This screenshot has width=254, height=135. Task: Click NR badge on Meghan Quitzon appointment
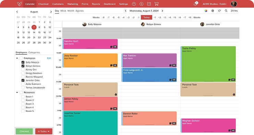[233, 131]
